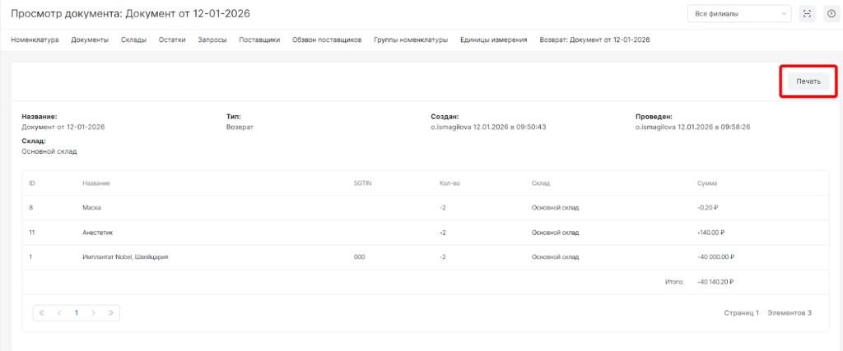Click the next page arrow
843x351 pixels.
(x=94, y=313)
